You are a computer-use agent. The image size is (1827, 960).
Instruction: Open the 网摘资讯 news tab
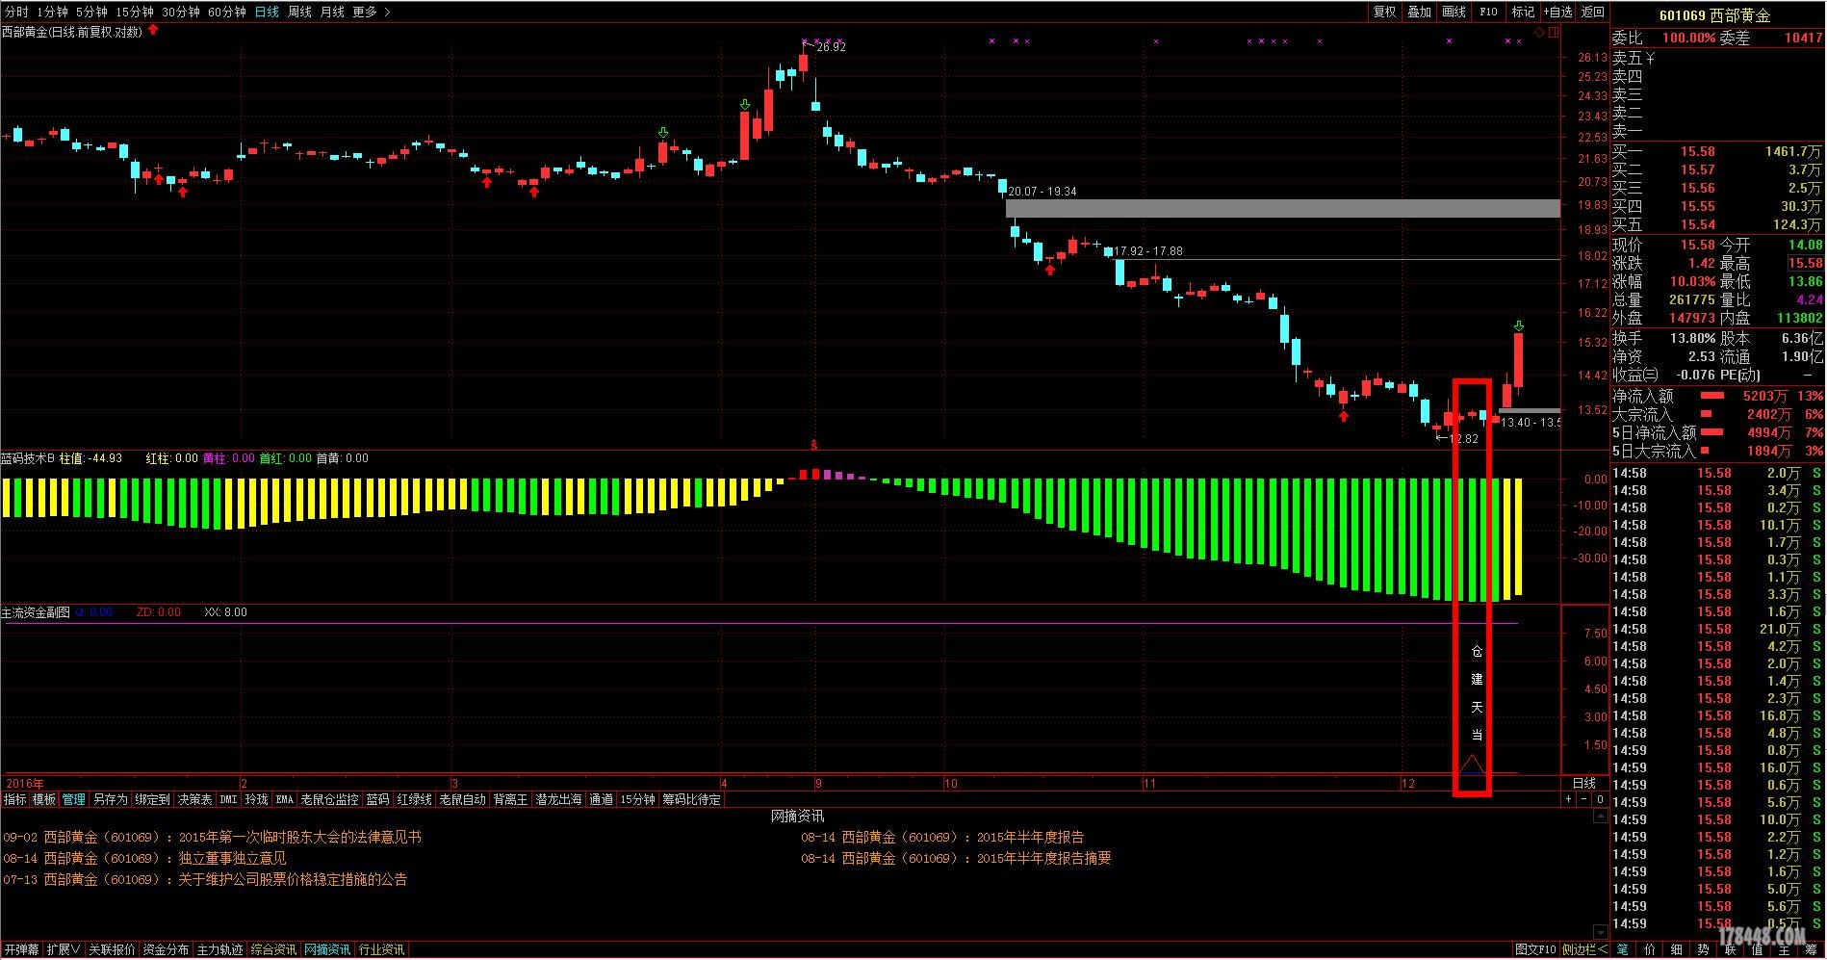click(327, 949)
